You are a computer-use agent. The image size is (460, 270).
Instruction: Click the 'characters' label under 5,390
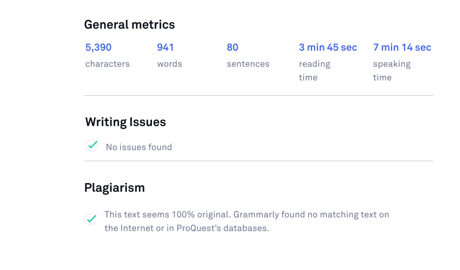click(108, 64)
